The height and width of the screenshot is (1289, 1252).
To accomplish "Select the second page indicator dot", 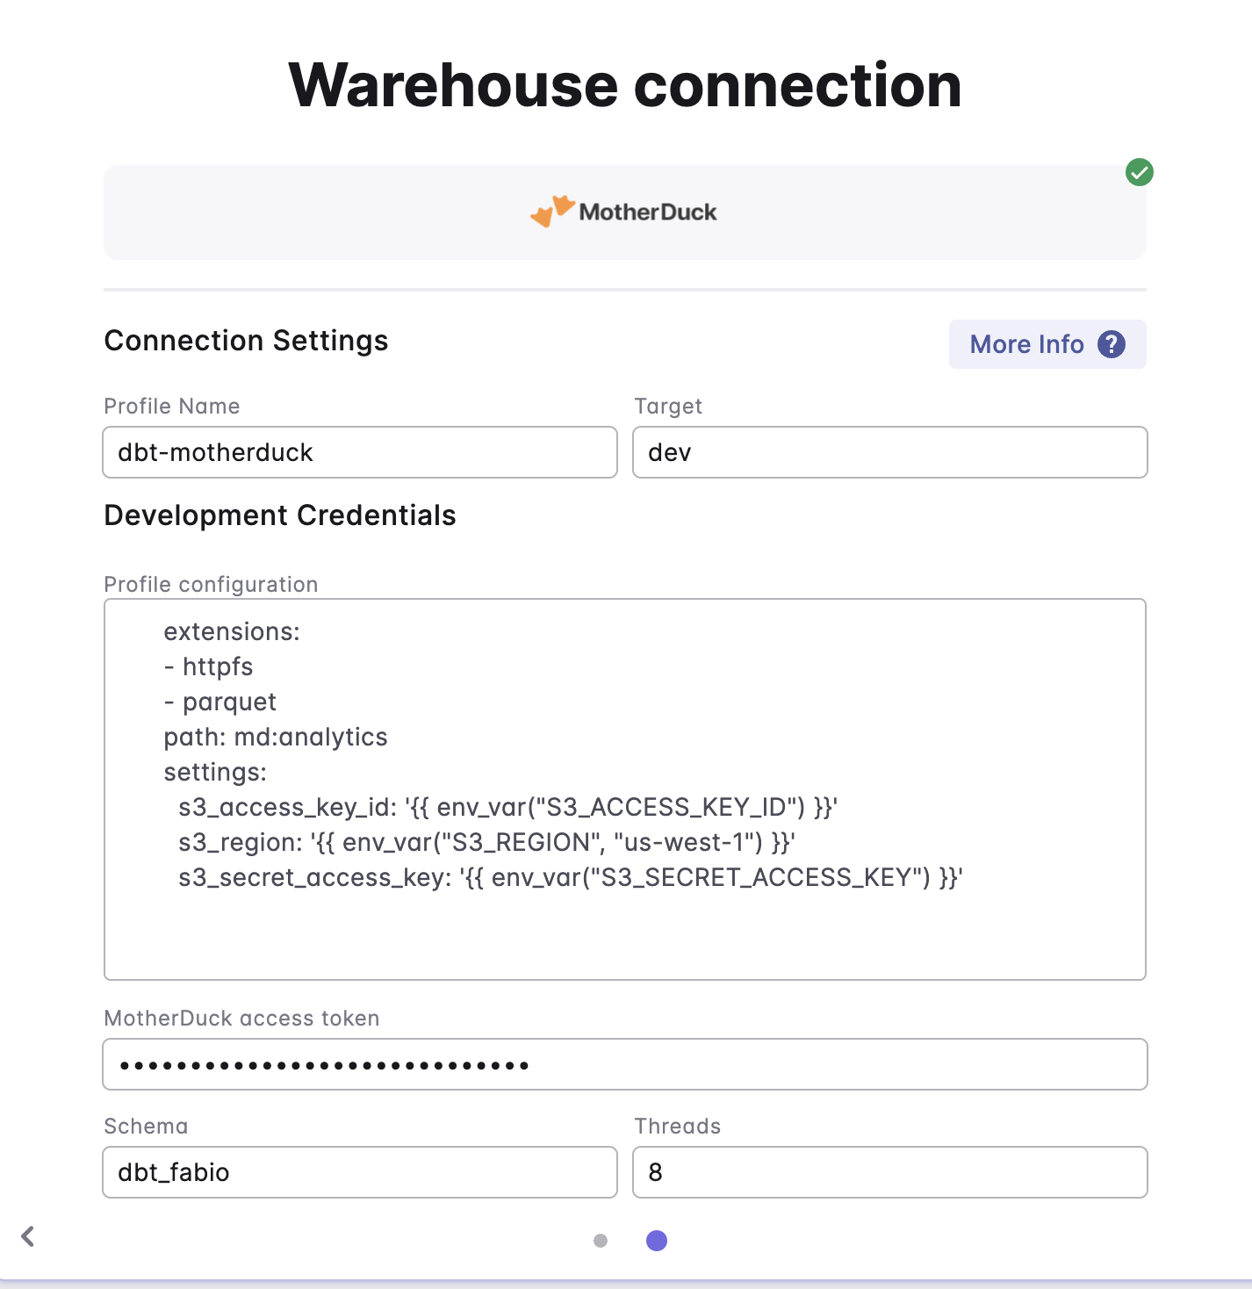I will [x=657, y=1241].
